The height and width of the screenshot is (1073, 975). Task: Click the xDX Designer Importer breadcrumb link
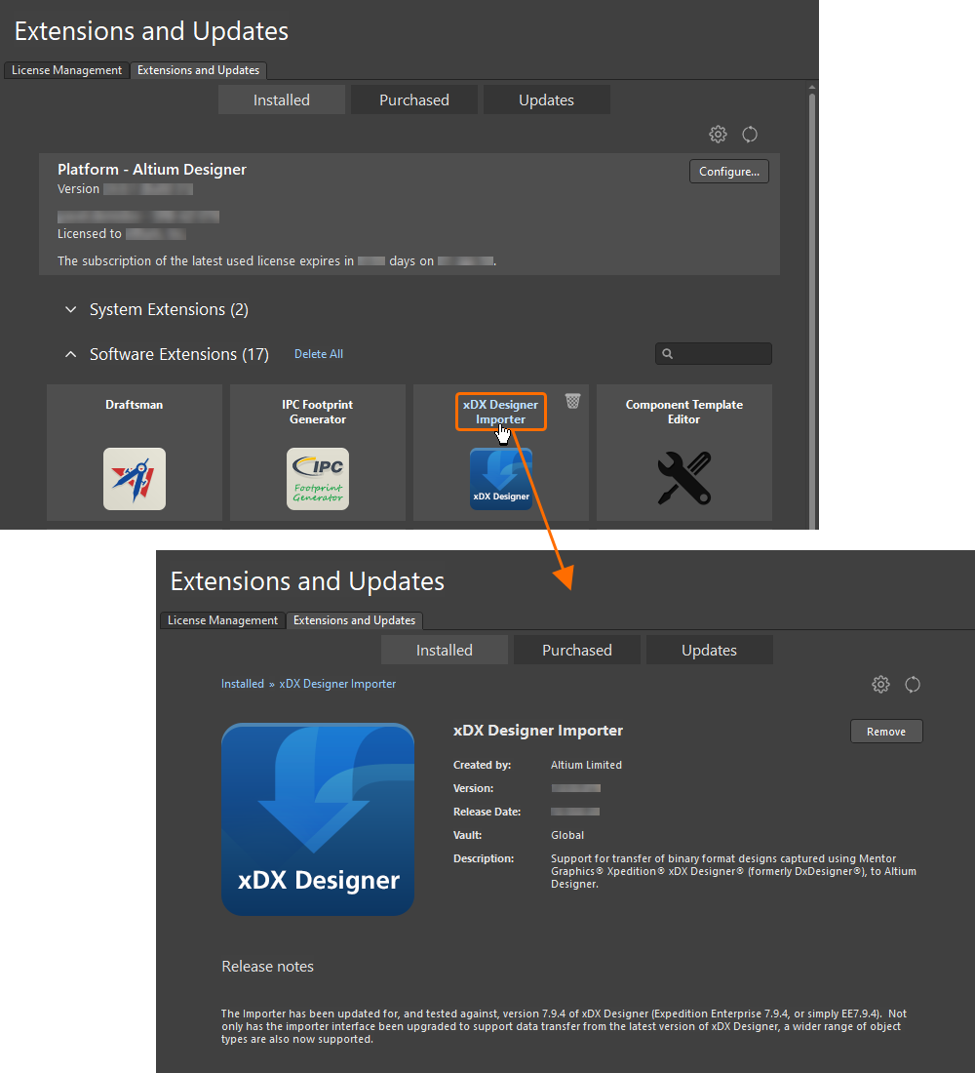click(337, 684)
